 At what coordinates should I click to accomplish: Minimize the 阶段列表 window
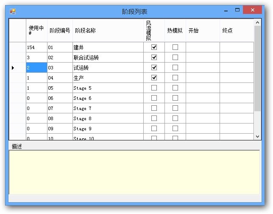[x=226, y=11]
